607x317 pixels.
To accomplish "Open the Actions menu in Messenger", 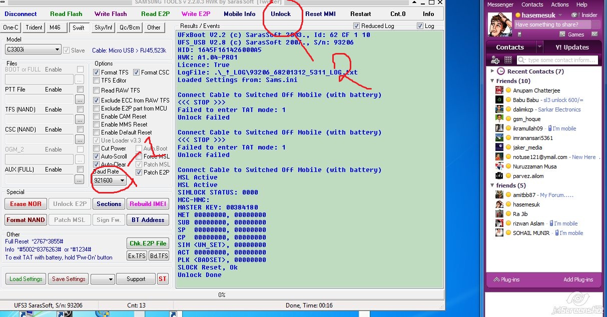I will (559, 4).
